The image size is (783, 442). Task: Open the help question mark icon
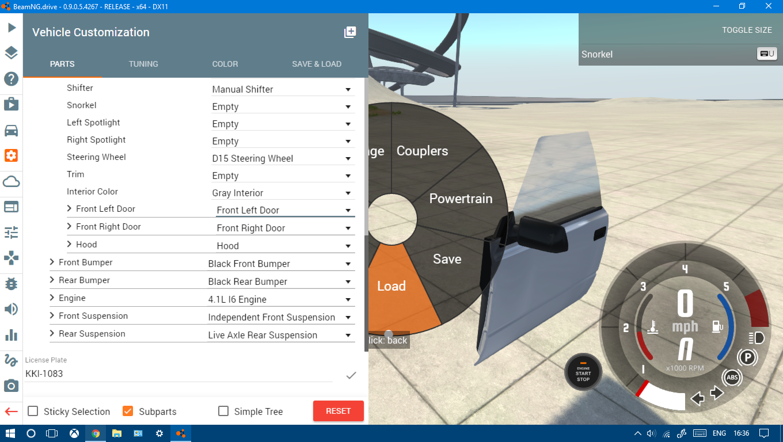coord(12,79)
